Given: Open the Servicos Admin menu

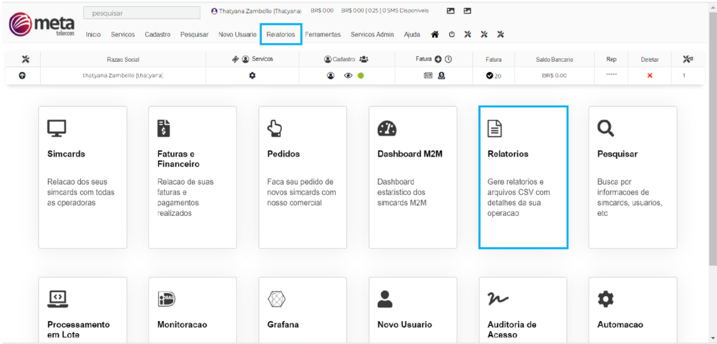Looking at the screenshot, I should point(372,34).
